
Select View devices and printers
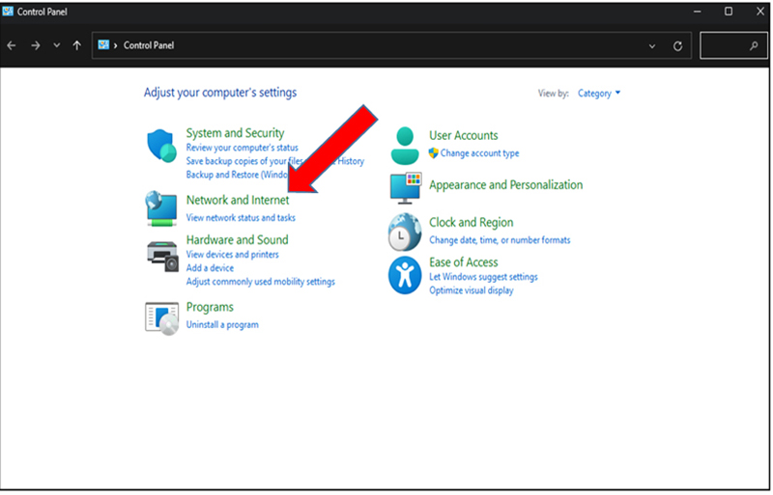tap(232, 255)
